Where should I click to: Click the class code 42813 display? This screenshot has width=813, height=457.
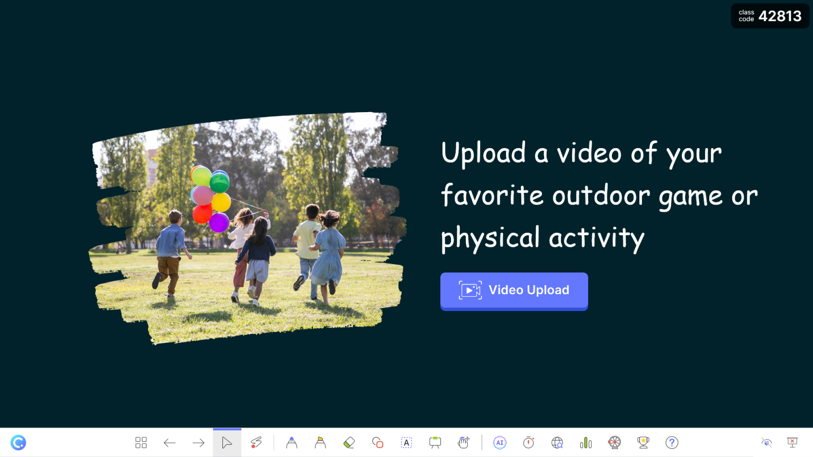[x=770, y=16]
